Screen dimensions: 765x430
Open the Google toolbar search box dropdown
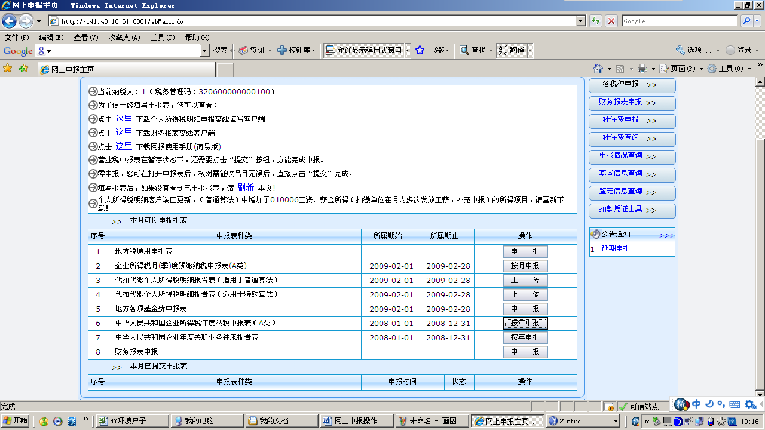pos(204,51)
